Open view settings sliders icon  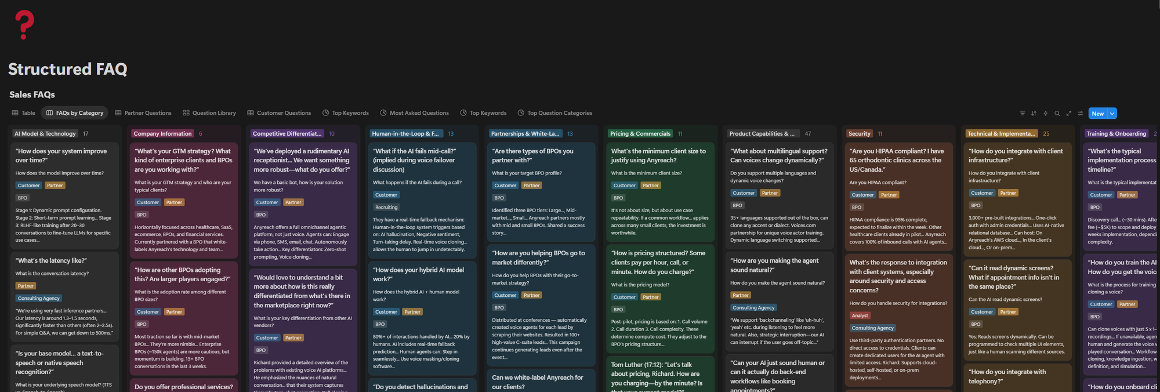pos(1081,114)
